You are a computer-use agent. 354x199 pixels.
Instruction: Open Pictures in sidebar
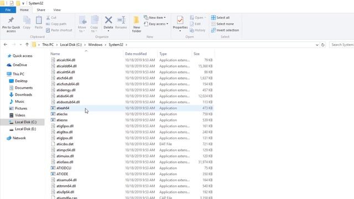point(21,108)
